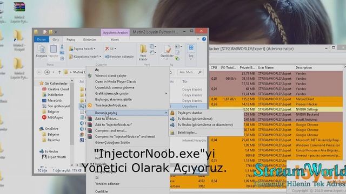Expand Grafik işlemciyle çalıştır submenu
Viewport: 346px width, 194px height.
pos(128,93)
